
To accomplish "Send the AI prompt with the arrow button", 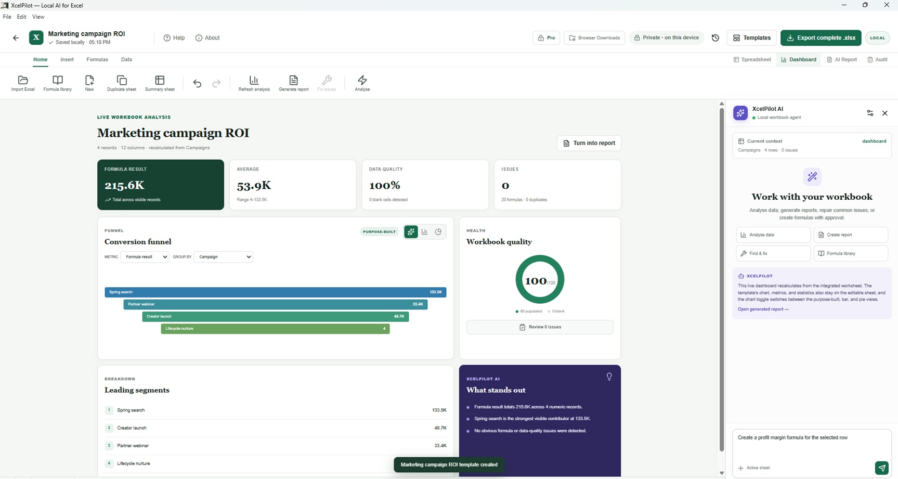I will [882, 468].
